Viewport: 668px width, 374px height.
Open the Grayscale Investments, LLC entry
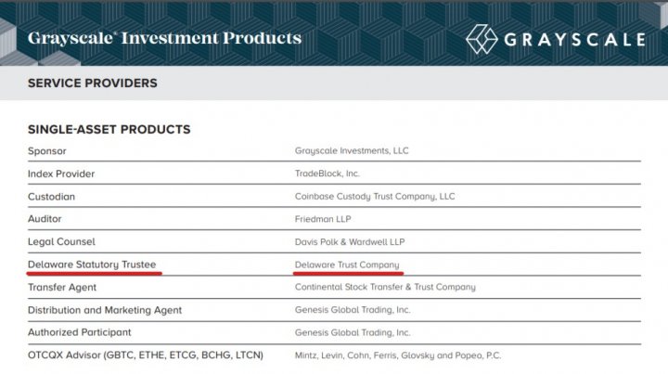[x=352, y=150]
